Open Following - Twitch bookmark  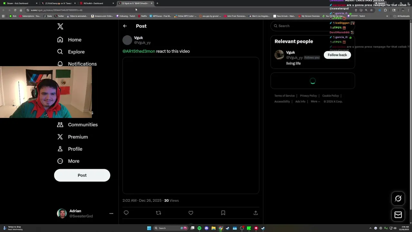pos(126,16)
